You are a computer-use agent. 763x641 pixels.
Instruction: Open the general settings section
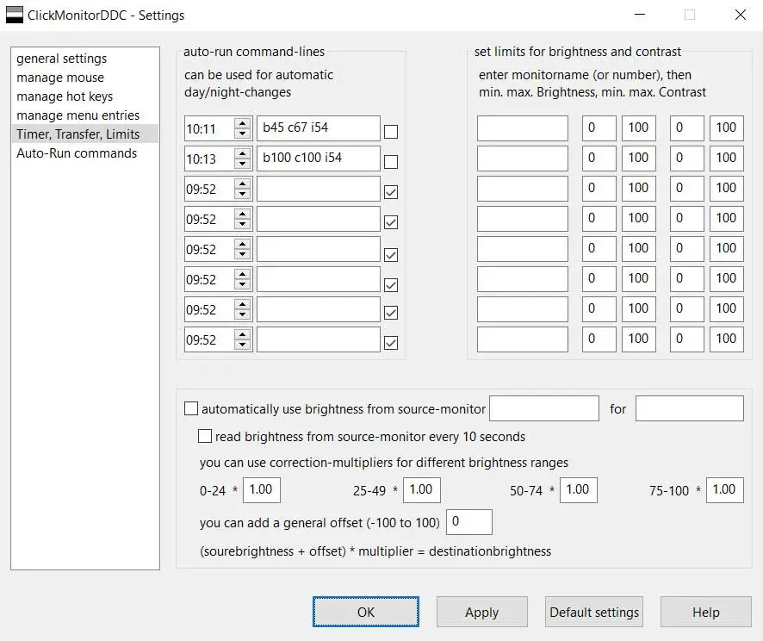coord(62,59)
